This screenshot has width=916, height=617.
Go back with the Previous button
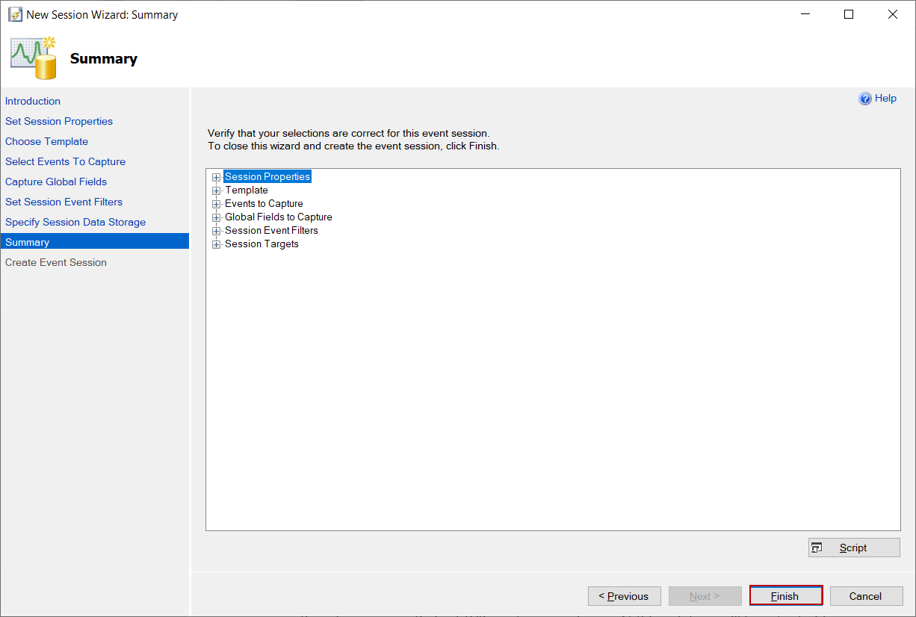pos(624,596)
